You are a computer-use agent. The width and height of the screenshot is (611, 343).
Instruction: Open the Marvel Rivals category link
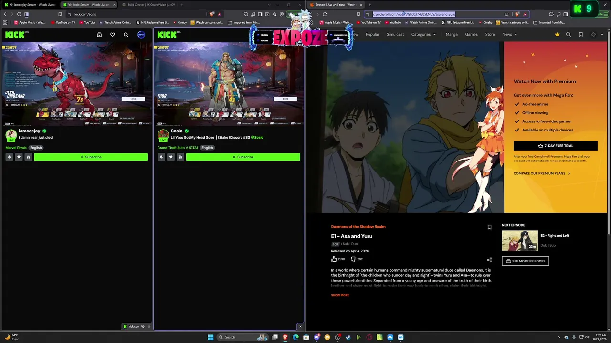tap(16, 148)
